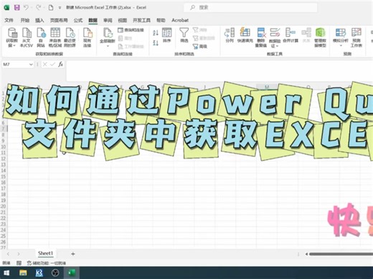The height and width of the screenshot is (279, 373).
Task: Save the workbook via quick access toolbar
Action: click(x=17, y=7)
